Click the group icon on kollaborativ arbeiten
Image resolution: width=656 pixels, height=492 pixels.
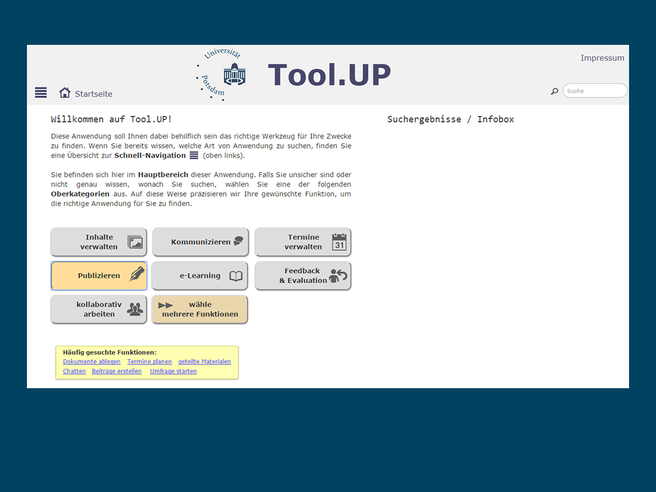tap(135, 309)
